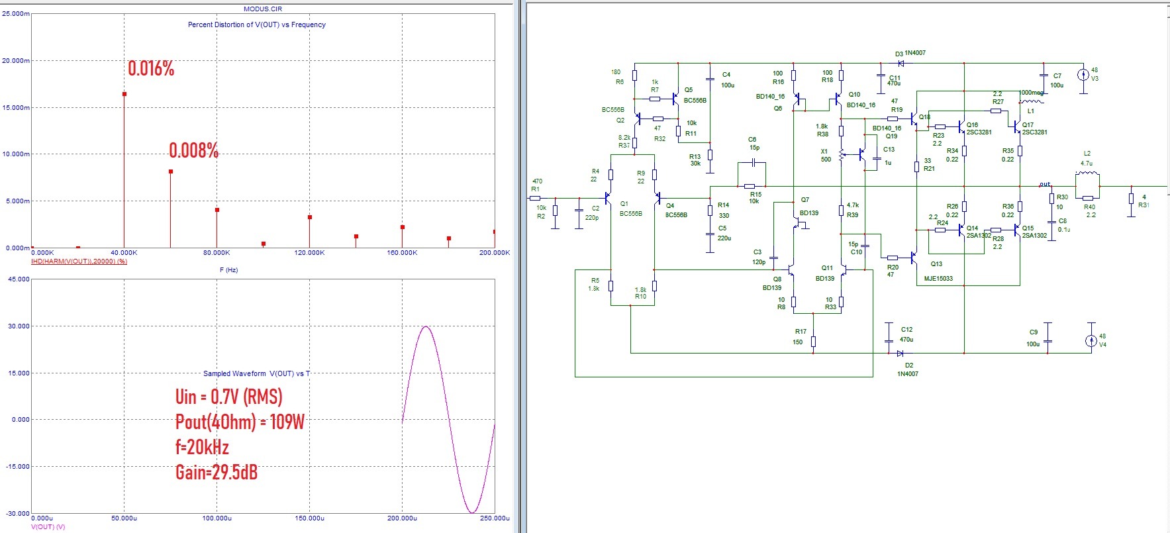The image size is (1170, 533).
Task: Click the 25.000m distortion axis value
Action: 16,14
